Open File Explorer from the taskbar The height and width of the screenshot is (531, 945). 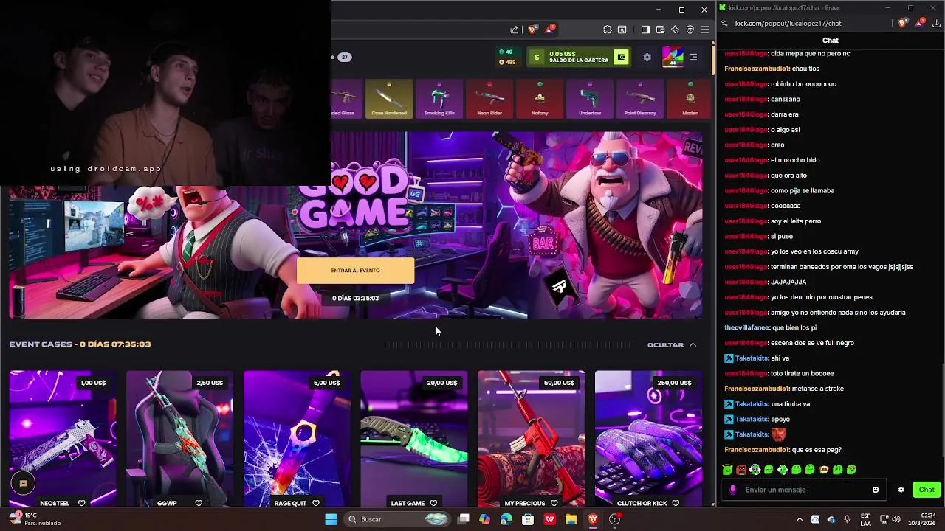pyautogui.click(x=571, y=519)
